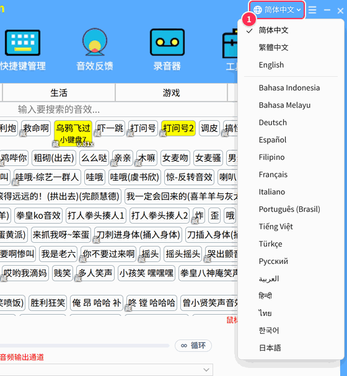Switch language to Filipino
Viewport: 347px width, 376px height.
coord(271,157)
